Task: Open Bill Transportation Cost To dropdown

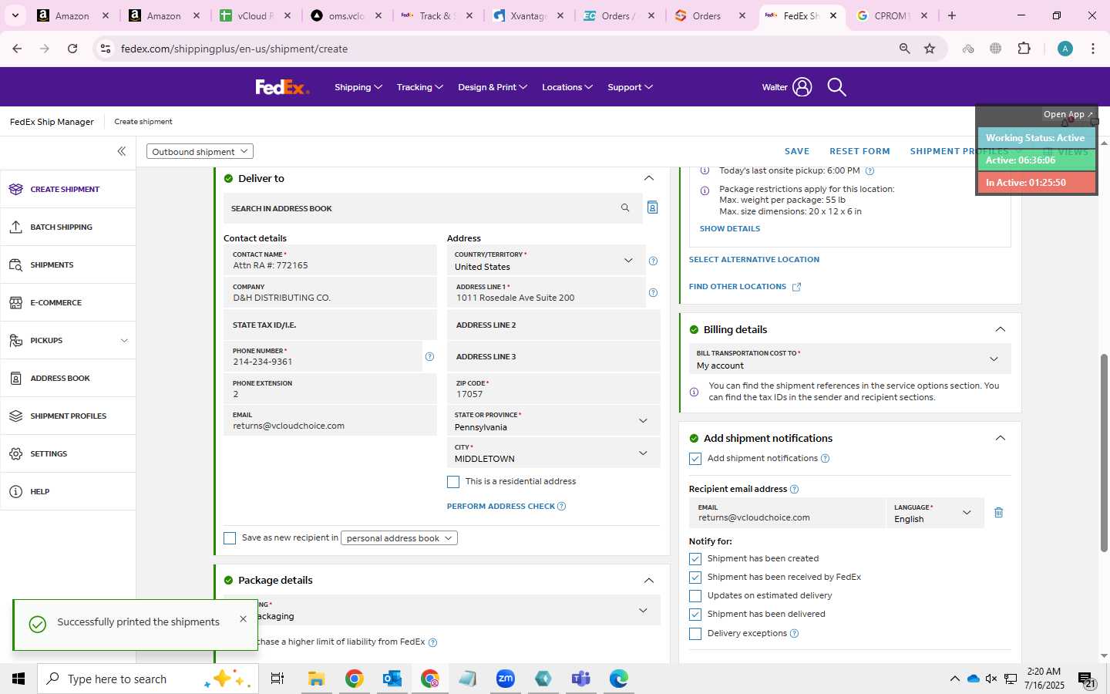Action: [849, 359]
